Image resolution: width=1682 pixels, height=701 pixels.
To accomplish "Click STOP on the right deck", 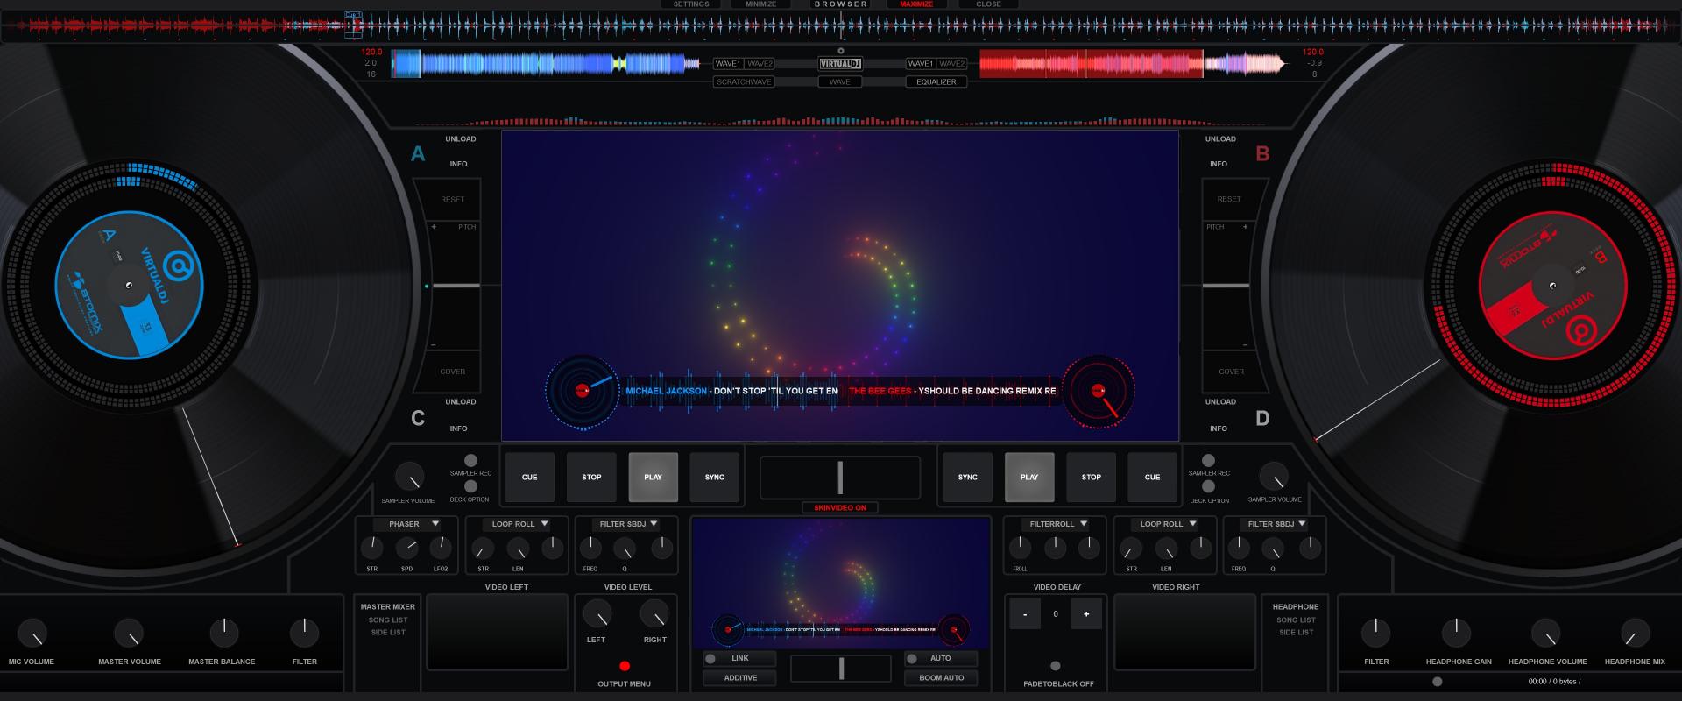I will pos(1092,477).
